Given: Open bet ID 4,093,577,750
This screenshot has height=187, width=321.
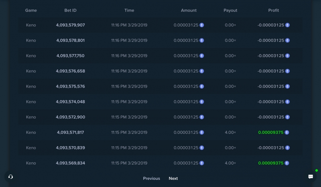Looking at the screenshot, I should (x=71, y=56).
